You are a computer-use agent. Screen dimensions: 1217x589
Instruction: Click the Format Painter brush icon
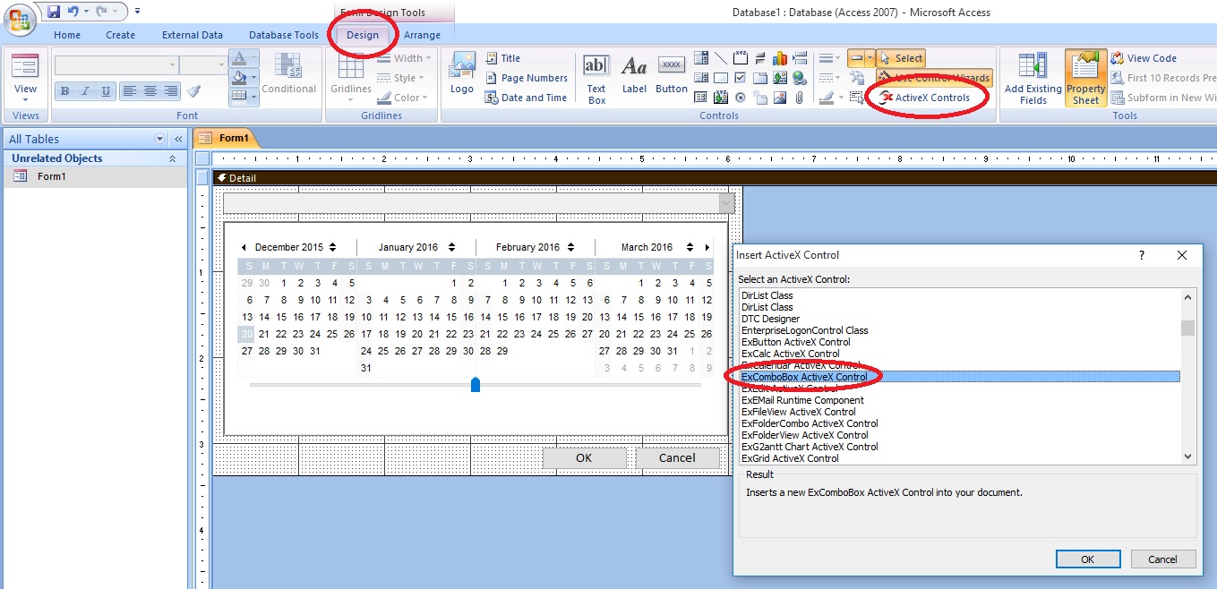[x=193, y=91]
